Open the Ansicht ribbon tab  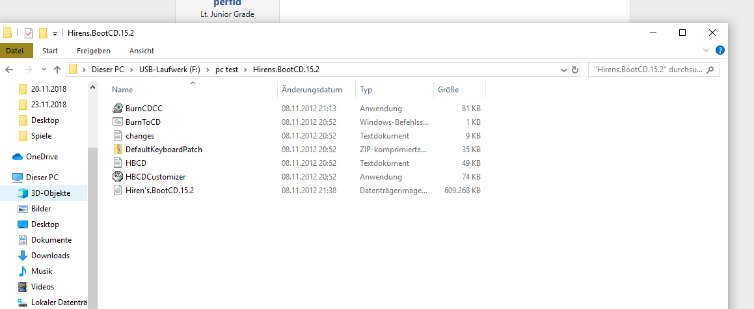[x=142, y=51]
